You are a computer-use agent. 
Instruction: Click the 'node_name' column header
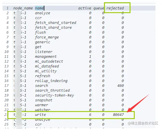coord(23,8)
